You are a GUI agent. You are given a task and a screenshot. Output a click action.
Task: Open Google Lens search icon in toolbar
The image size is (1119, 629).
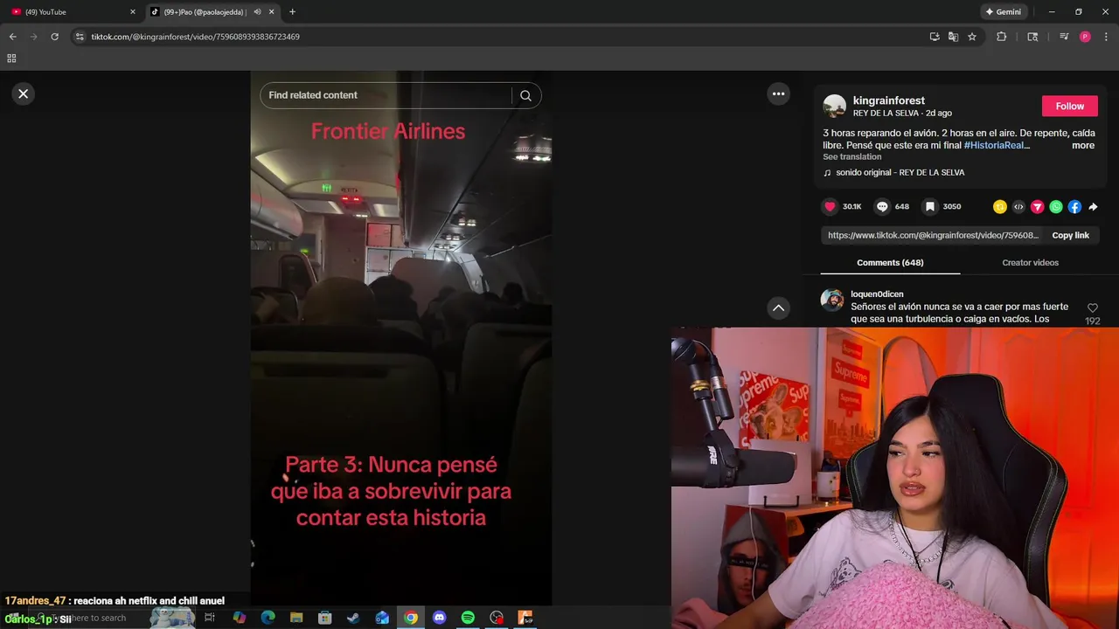[1032, 37]
